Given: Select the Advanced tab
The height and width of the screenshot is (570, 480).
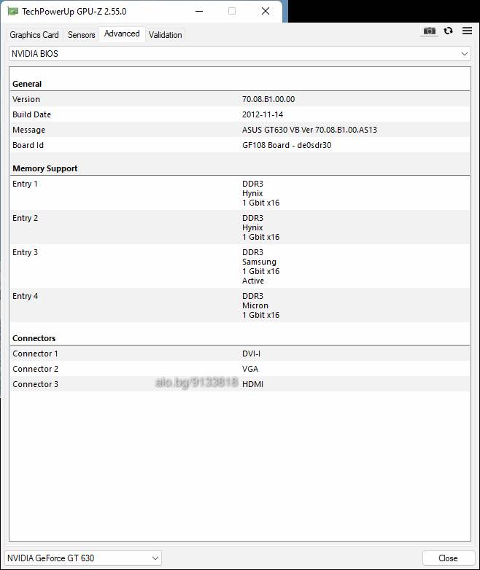Looking at the screenshot, I should [122, 34].
